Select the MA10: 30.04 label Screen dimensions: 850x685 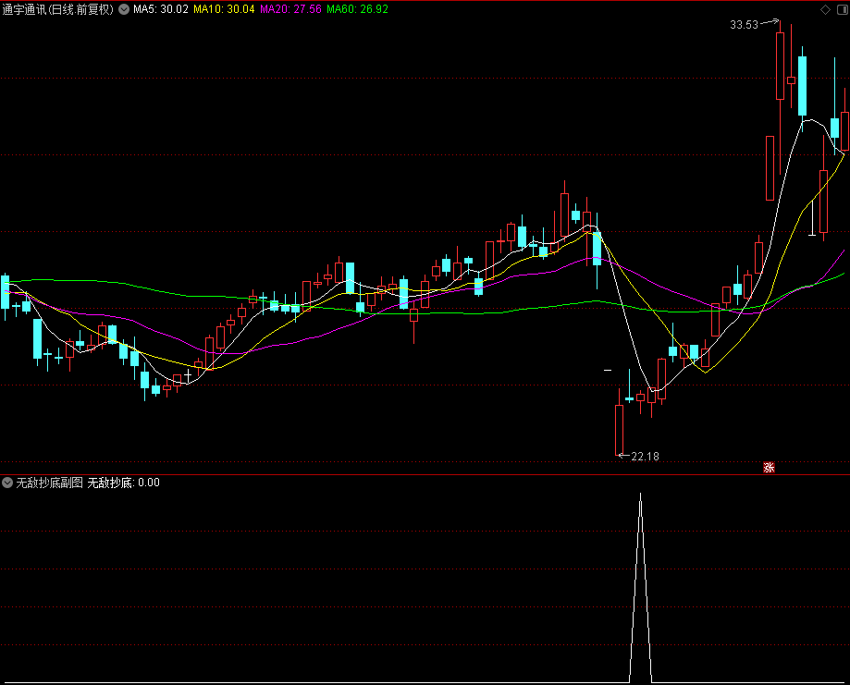[x=224, y=9]
